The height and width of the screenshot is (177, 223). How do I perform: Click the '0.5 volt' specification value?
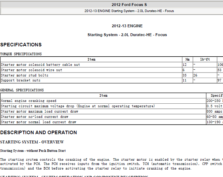(x=214, y=106)
